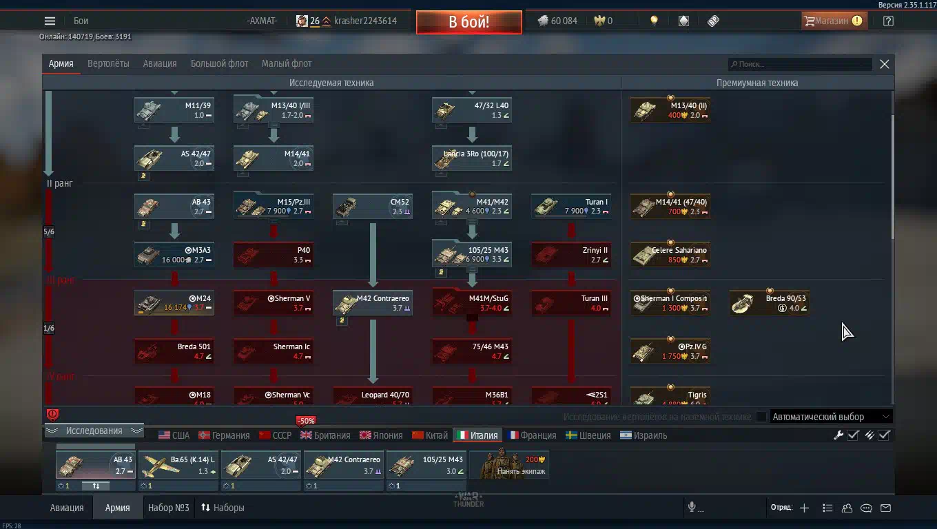Open Автоматический выбор dropdown
The image size is (937, 529).
tap(832, 417)
